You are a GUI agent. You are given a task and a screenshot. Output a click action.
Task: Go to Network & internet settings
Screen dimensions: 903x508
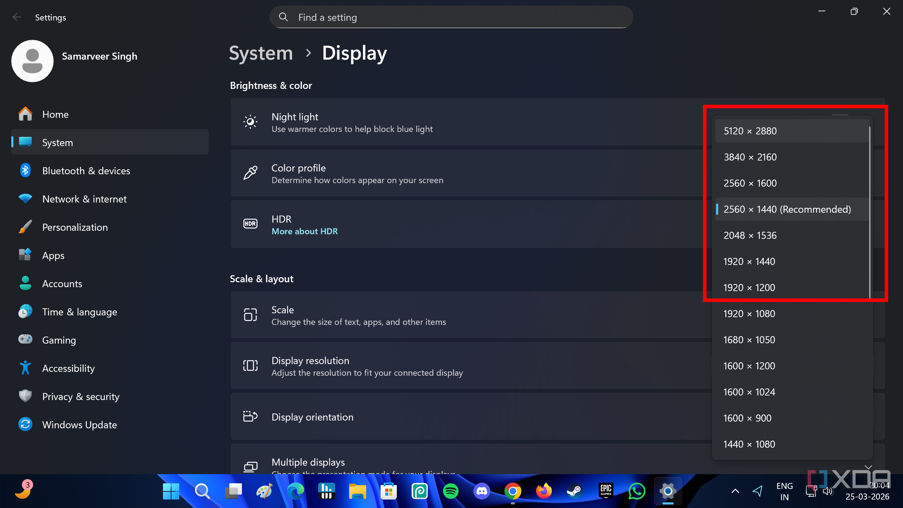point(110,199)
